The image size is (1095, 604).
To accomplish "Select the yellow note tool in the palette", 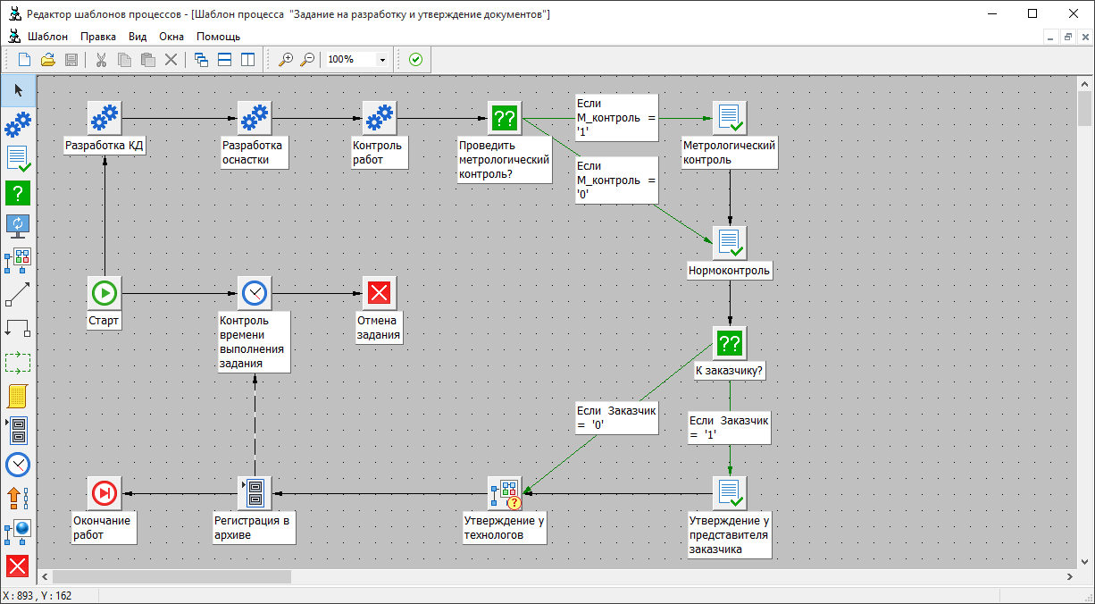I will 18,396.
